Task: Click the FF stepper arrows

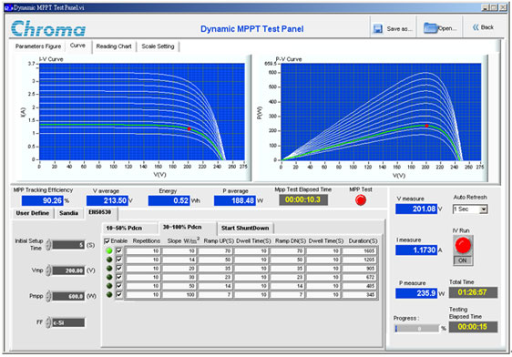Action: tap(48, 322)
